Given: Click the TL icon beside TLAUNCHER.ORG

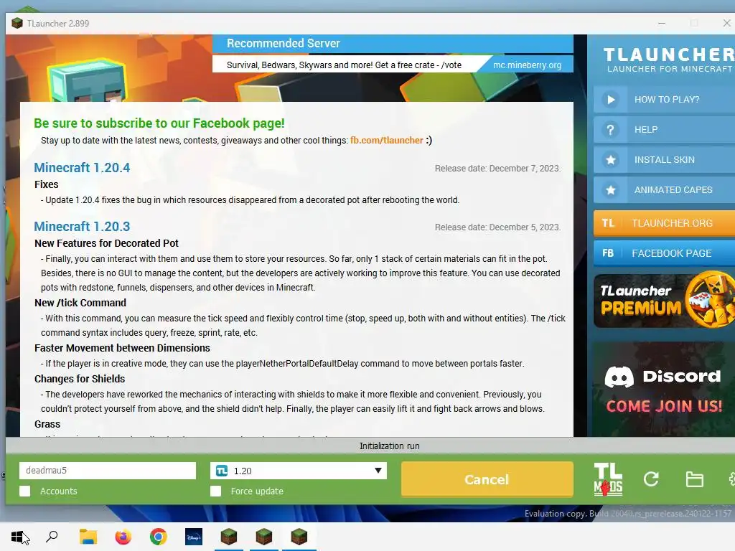Looking at the screenshot, I should pyautogui.click(x=608, y=223).
